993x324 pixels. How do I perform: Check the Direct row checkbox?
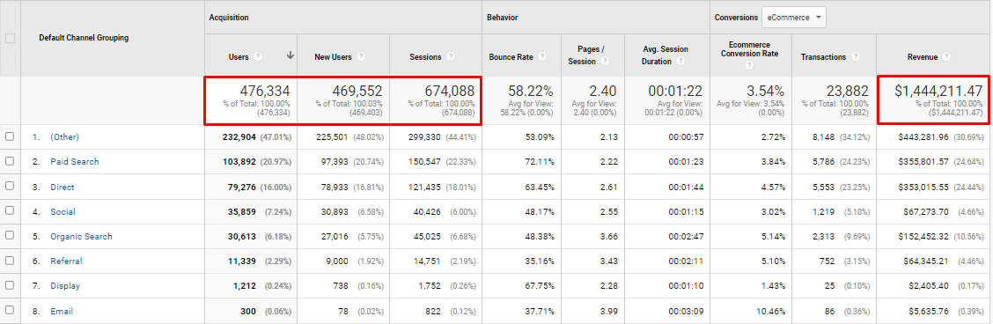tap(10, 187)
